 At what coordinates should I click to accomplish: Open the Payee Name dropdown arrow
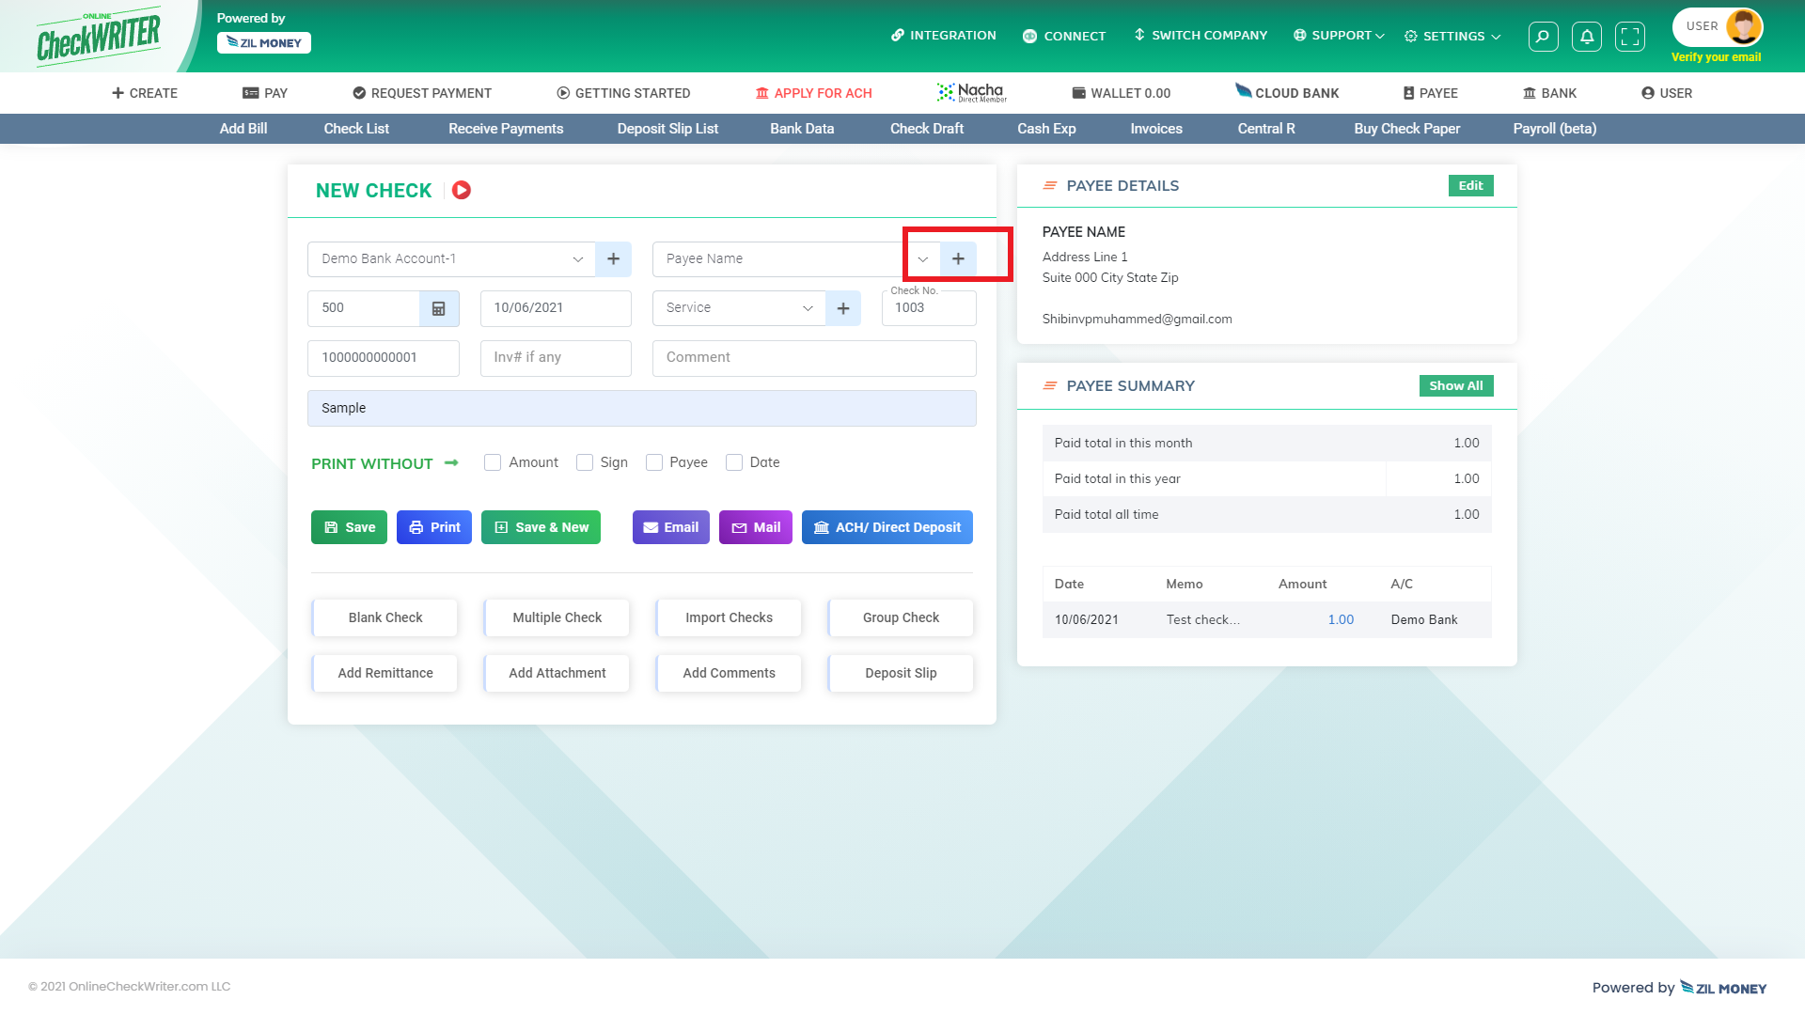[x=922, y=258]
